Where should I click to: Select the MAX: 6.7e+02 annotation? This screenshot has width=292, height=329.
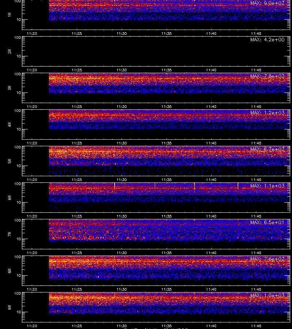point(267,150)
